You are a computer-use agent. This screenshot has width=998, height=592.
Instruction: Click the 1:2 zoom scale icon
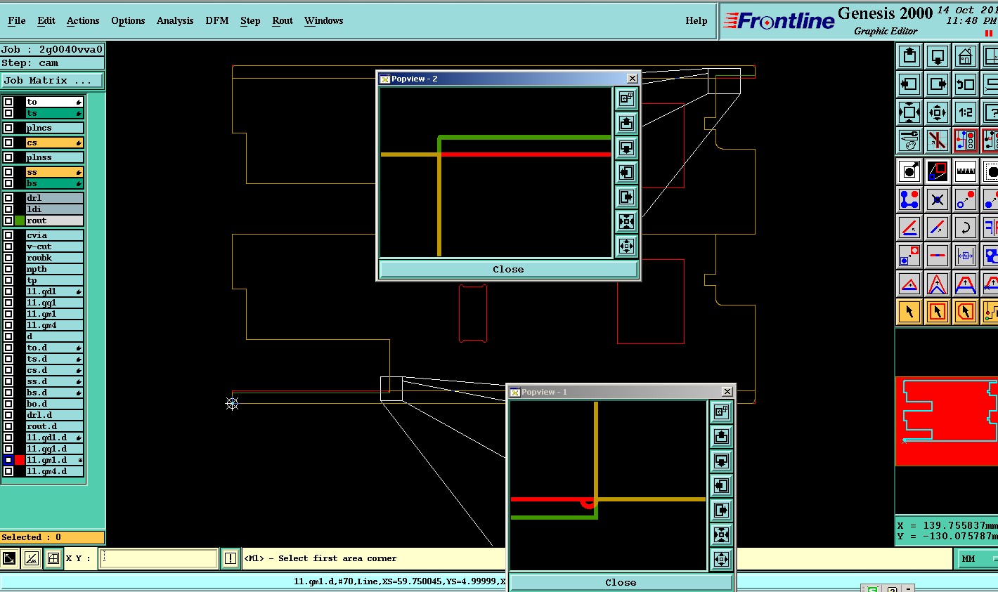click(966, 112)
